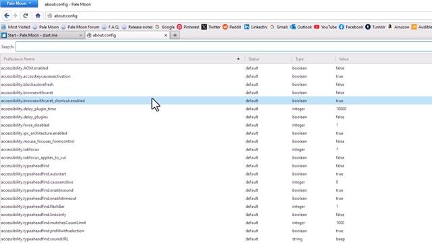Select accessibility.delay_plugin_time preference
This screenshot has width=432, height=243.
click(216, 109)
